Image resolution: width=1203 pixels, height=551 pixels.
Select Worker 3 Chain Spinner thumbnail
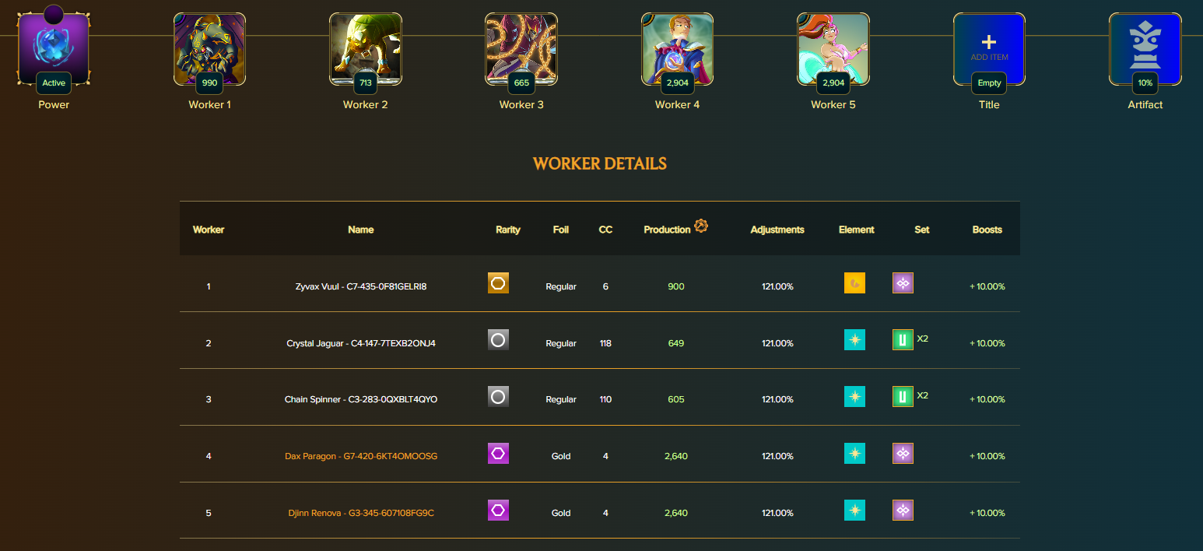click(521, 48)
